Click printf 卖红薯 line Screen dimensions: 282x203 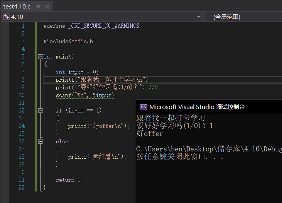click(97, 157)
